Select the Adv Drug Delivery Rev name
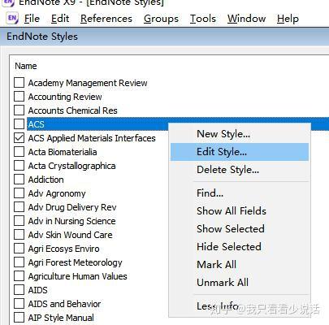The image size is (329, 325). tap(72, 207)
